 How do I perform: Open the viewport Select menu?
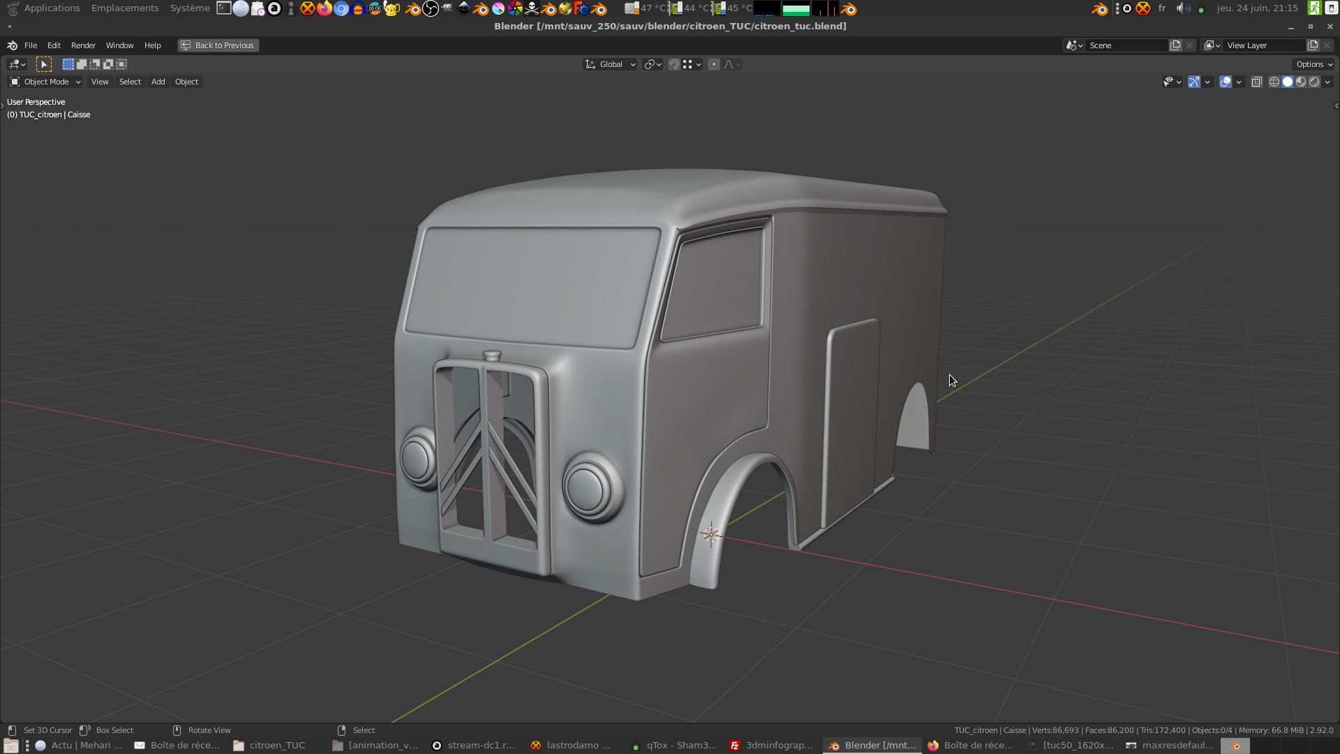tap(130, 82)
